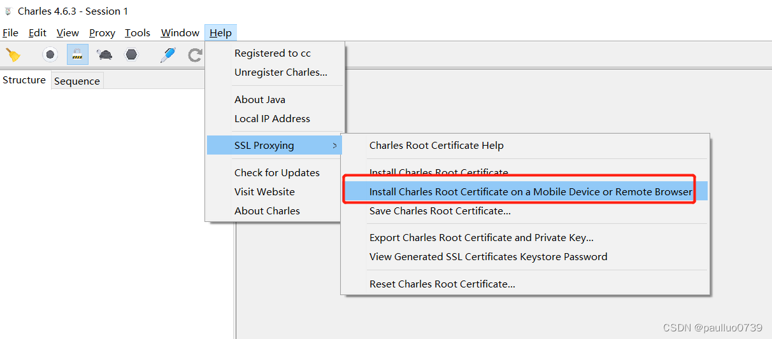Open the File menu
The width and height of the screenshot is (772, 339).
click(11, 33)
